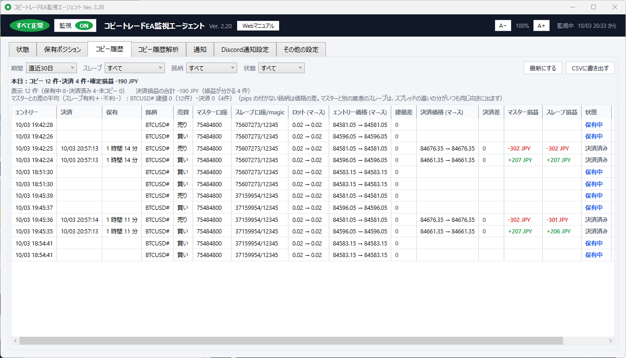
Task: Select the コピー履歴 tab
Action: [109, 49]
